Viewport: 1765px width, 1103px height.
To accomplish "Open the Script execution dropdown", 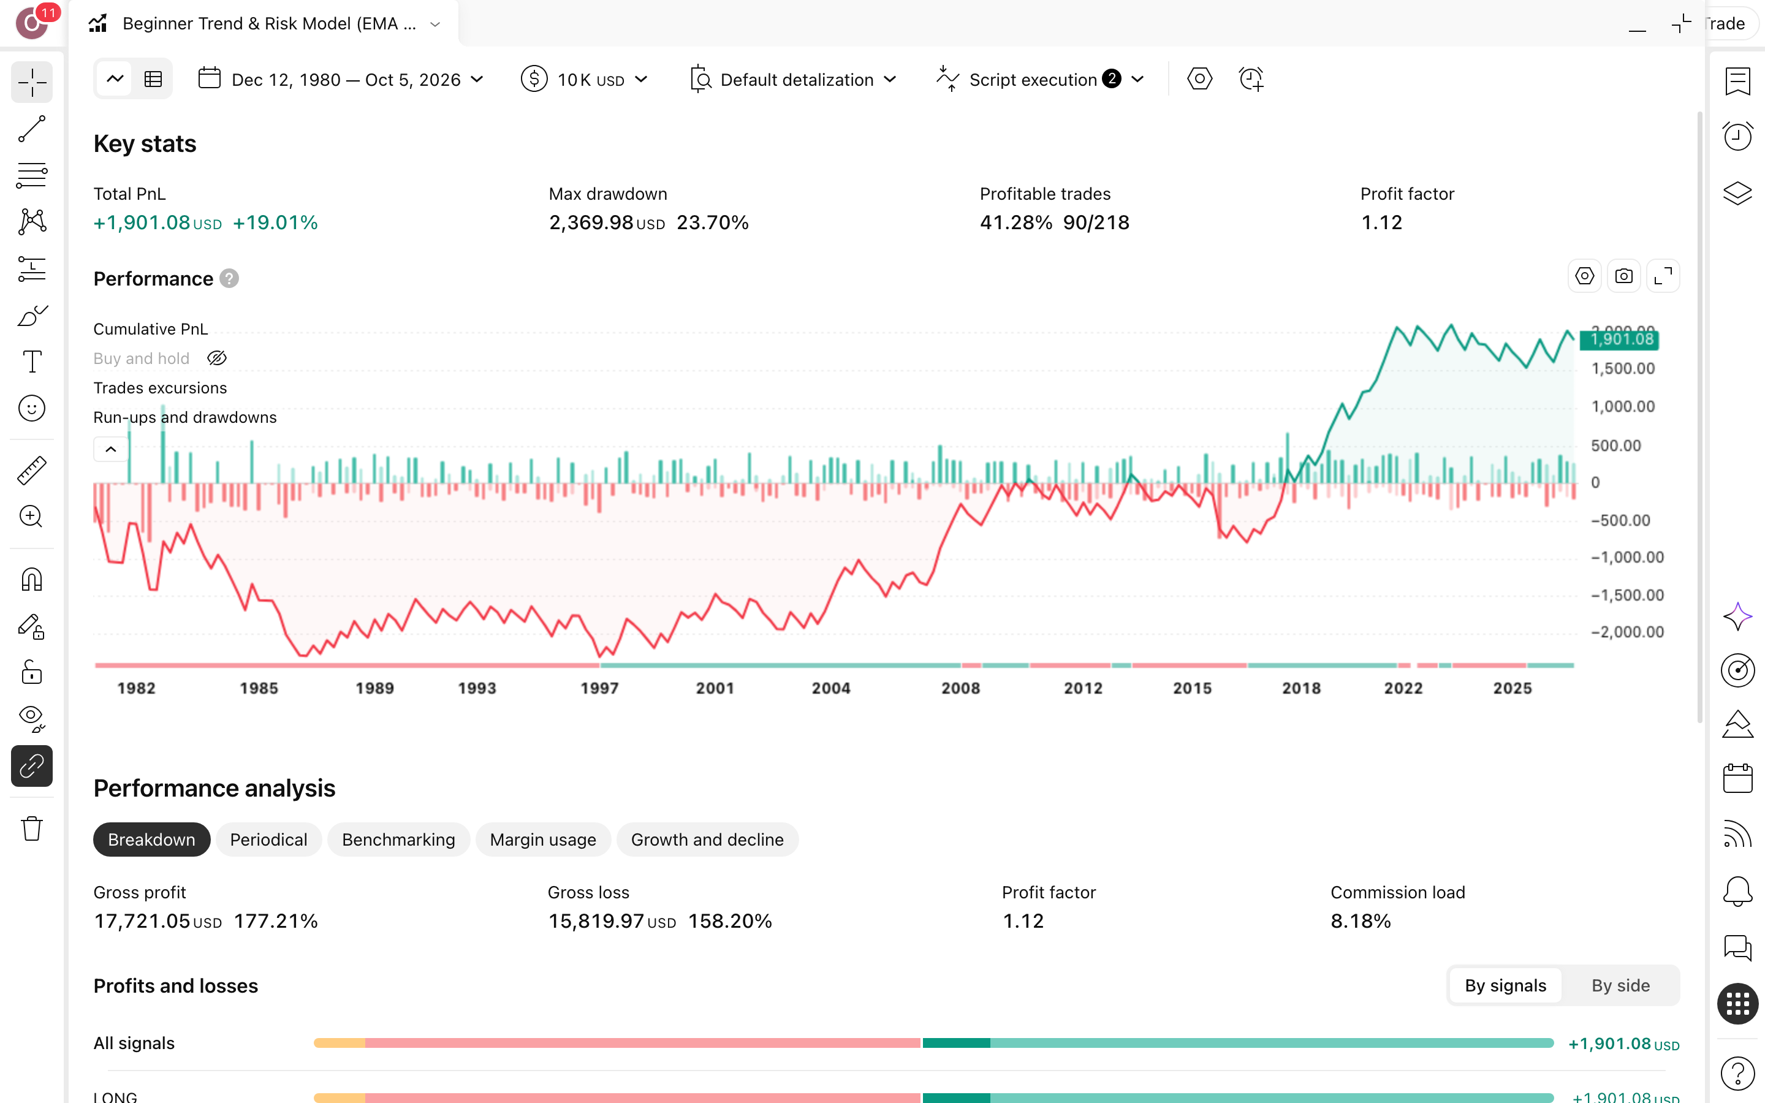I will click(1041, 80).
